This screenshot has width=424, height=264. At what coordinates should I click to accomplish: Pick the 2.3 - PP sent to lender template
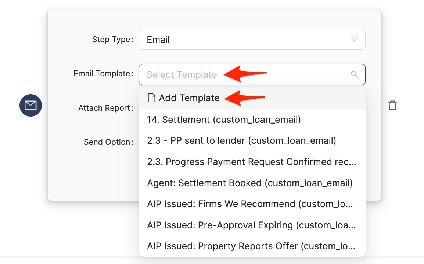coord(241,141)
